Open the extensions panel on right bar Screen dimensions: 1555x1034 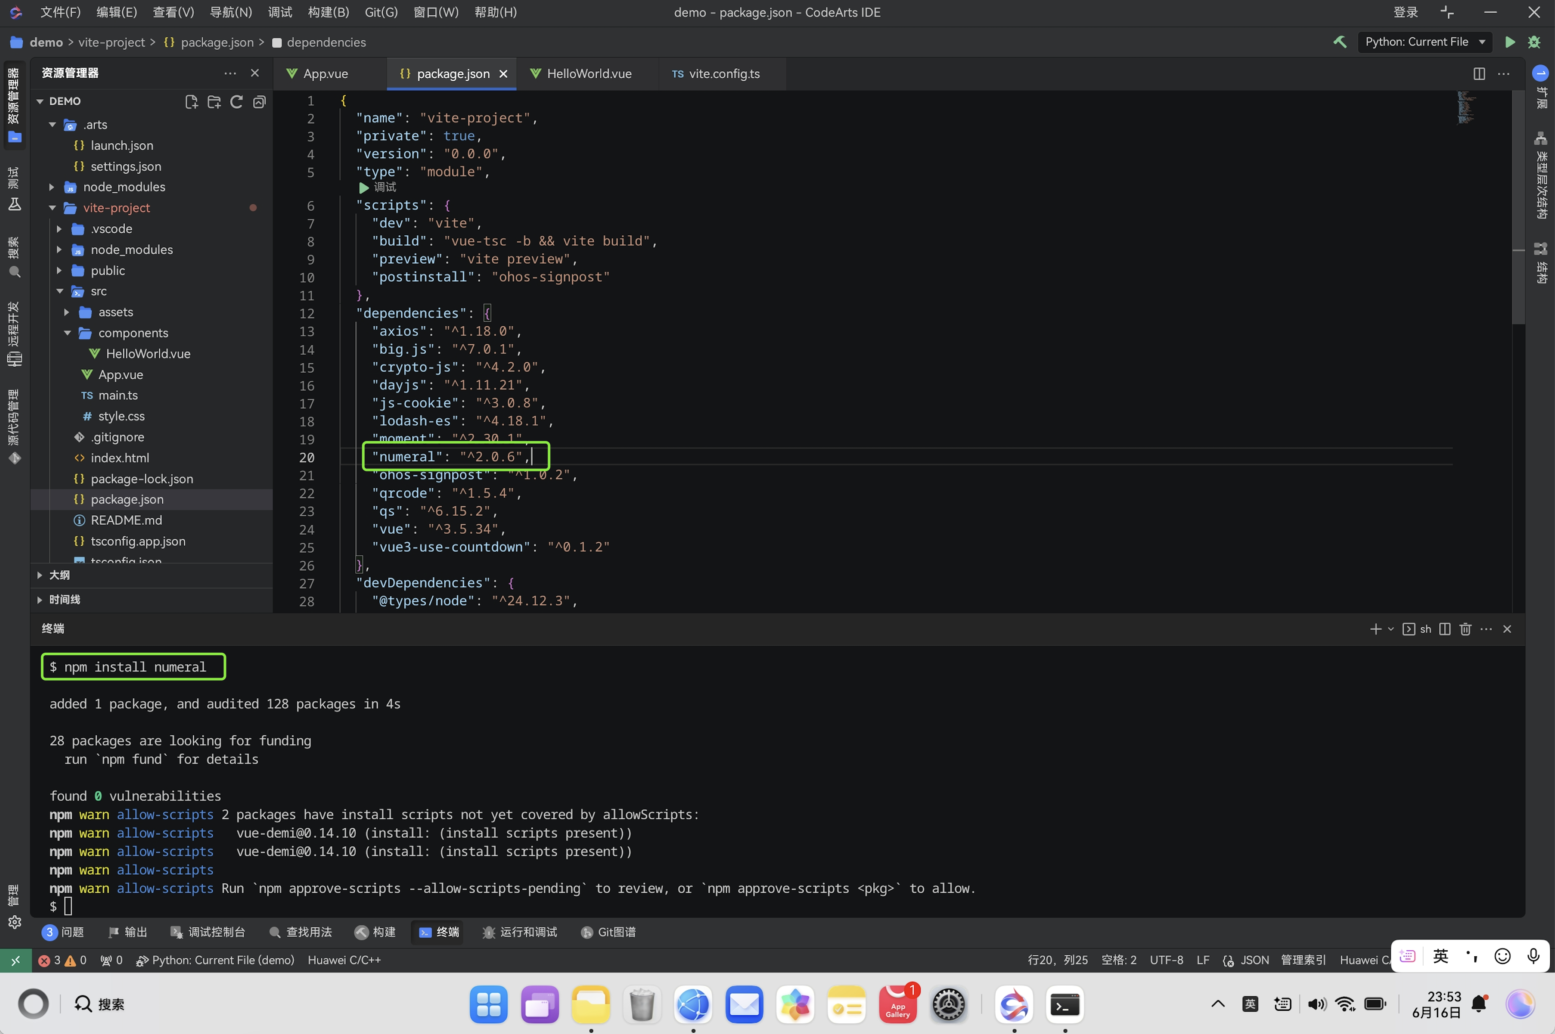point(1540,88)
